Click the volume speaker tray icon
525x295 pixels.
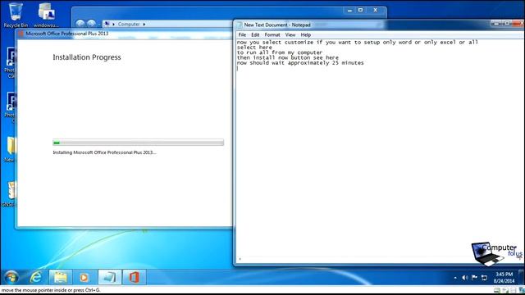click(x=465, y=278)
